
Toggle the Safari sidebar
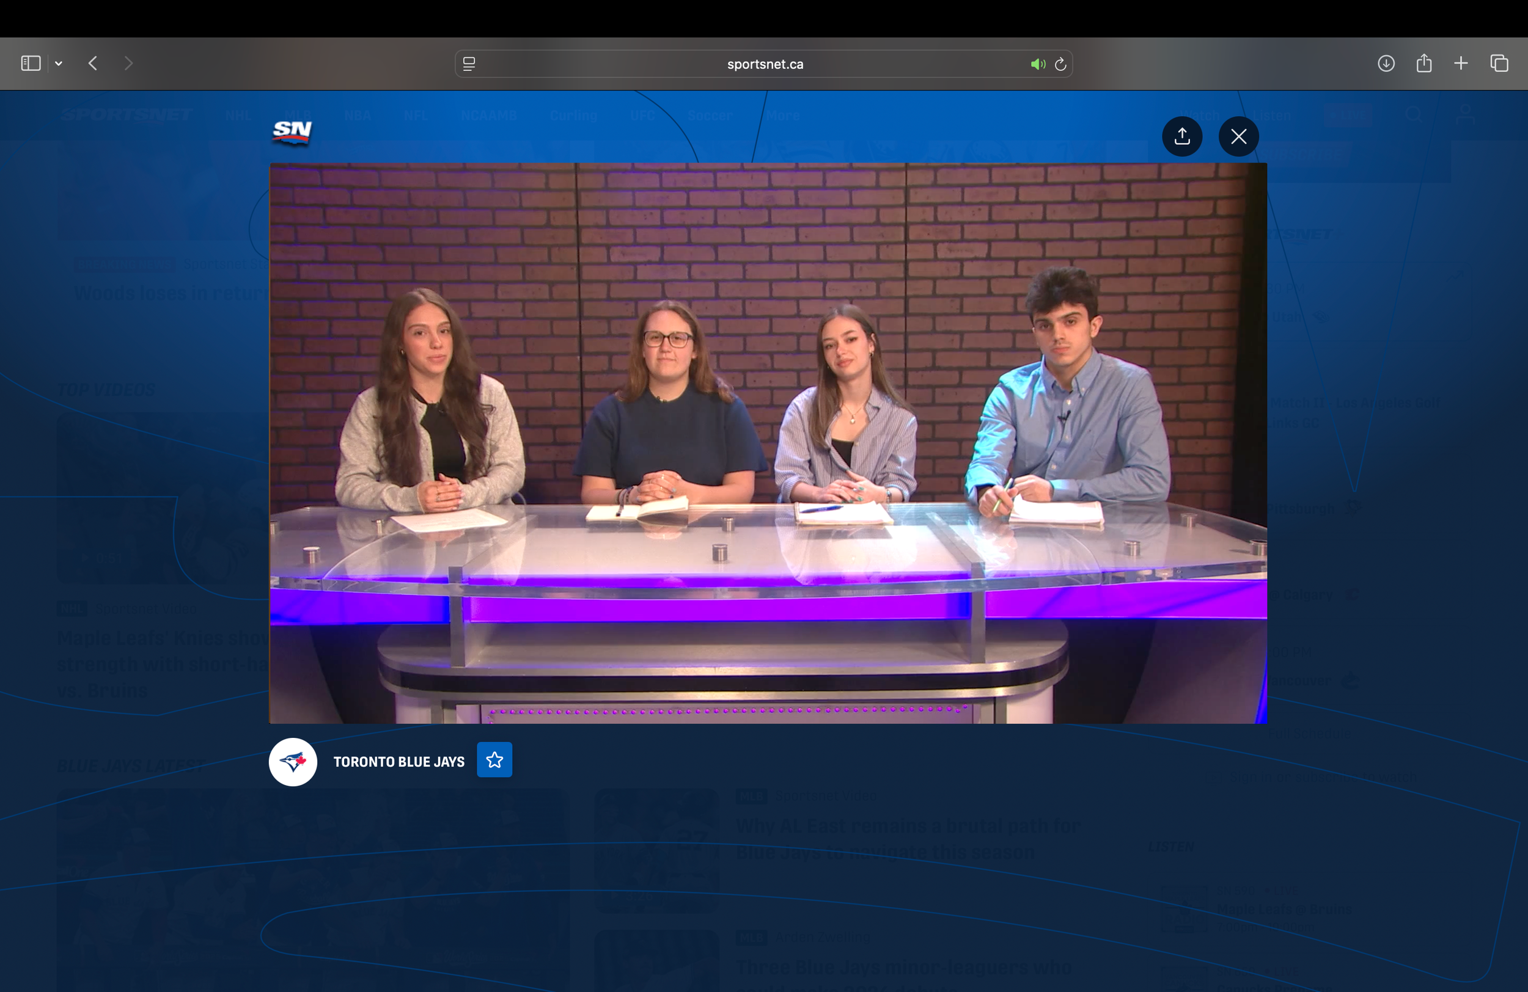point(31,64)
